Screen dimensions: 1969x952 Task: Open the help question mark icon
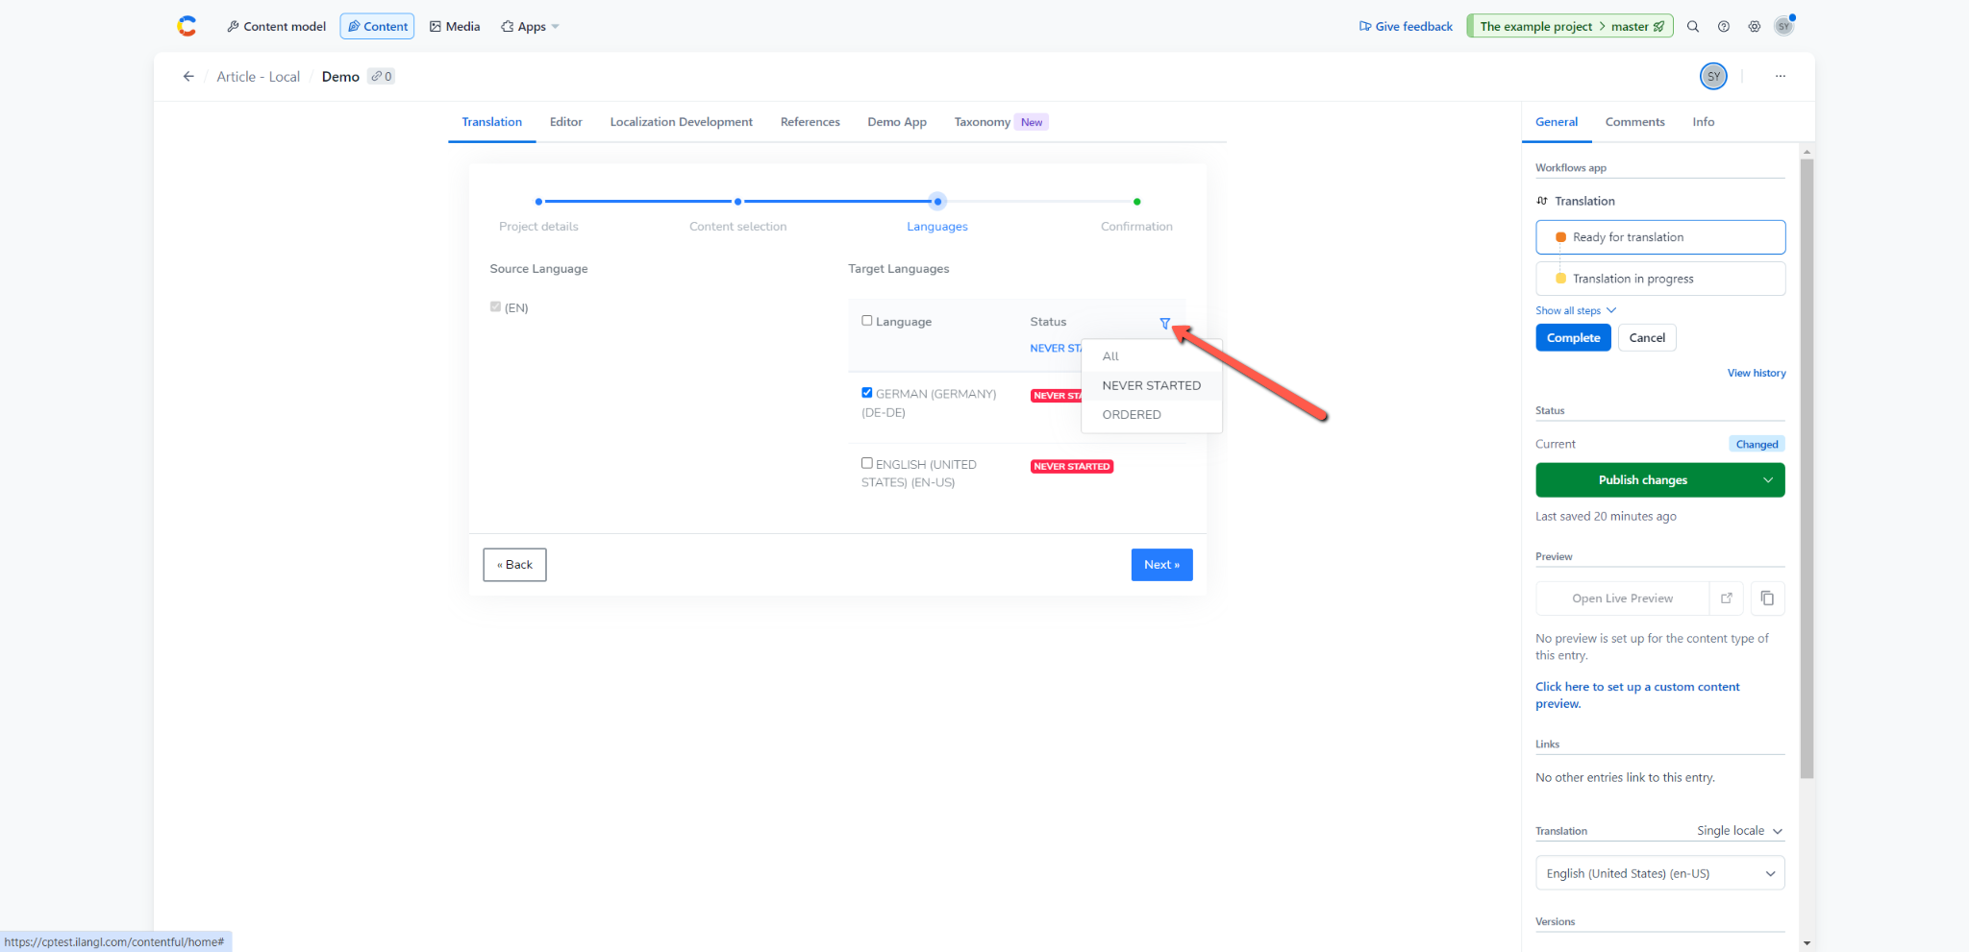pos(1724,27)
